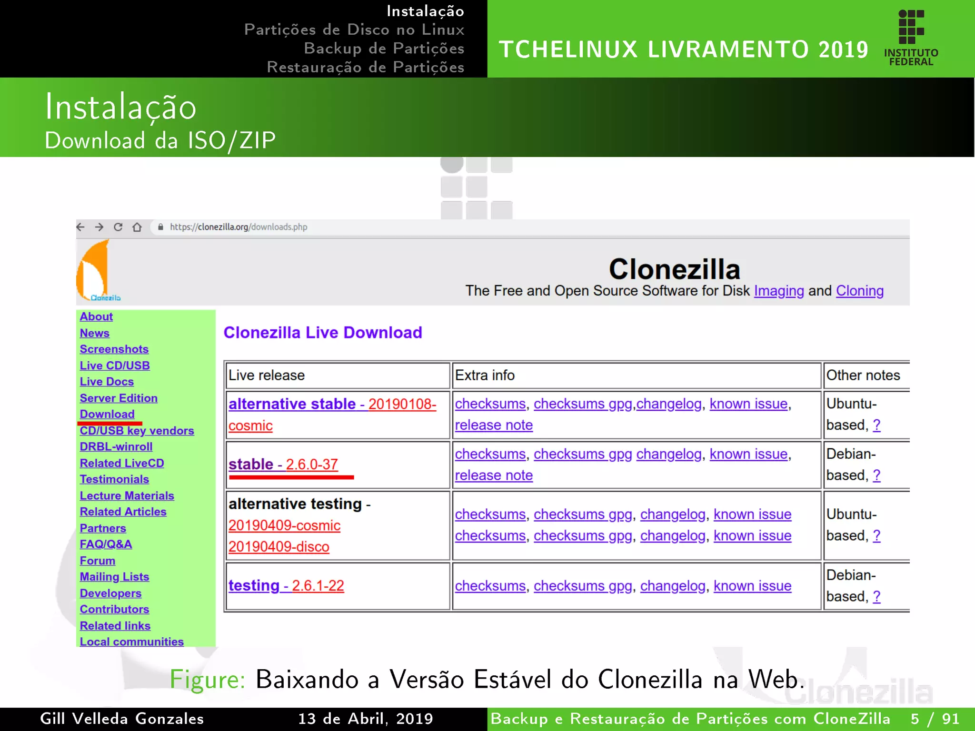Open release note in alternative stable row
Image resolution: width=975 pixels, height=731 pixels.
point(494,425)
